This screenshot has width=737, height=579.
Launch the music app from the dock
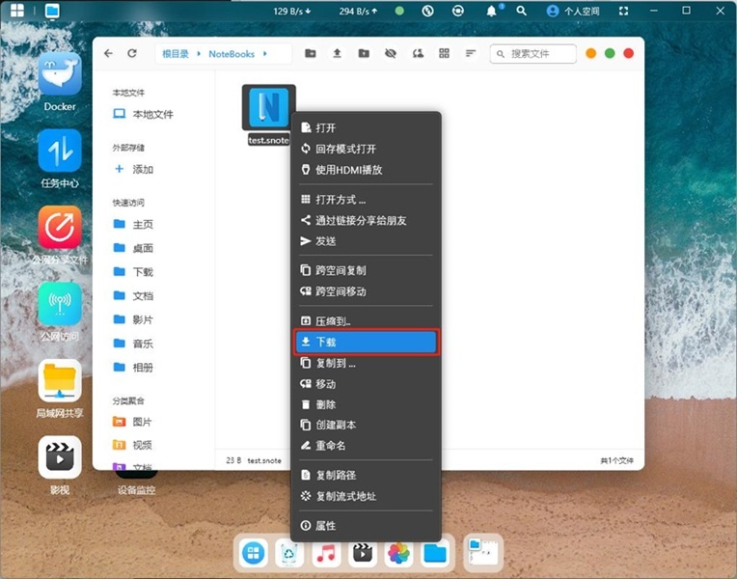[x=326, y=553]
